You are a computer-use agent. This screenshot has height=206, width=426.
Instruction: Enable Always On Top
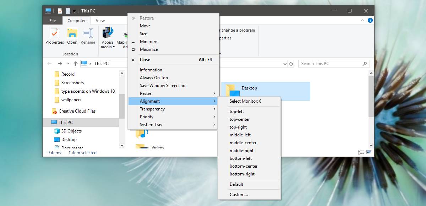click(x=154, y=77)
